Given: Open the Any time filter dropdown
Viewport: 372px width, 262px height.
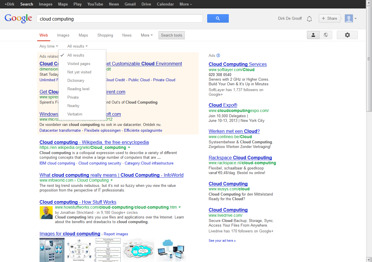Looking at the screenshot, I should click(x=49, y=46).
